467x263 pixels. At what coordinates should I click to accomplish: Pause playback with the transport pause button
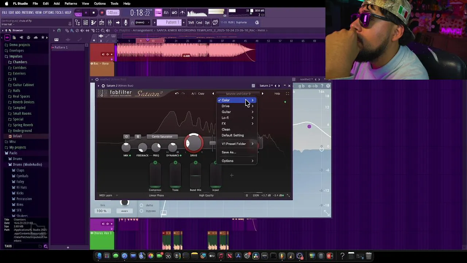coord(86,12)
